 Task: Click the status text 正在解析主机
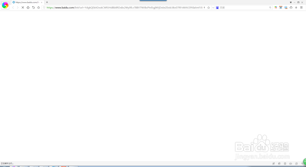[x=7, y=164]
